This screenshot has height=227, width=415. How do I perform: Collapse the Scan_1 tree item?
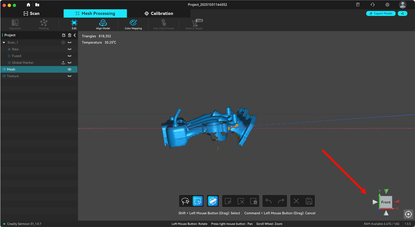pos(3,42)
